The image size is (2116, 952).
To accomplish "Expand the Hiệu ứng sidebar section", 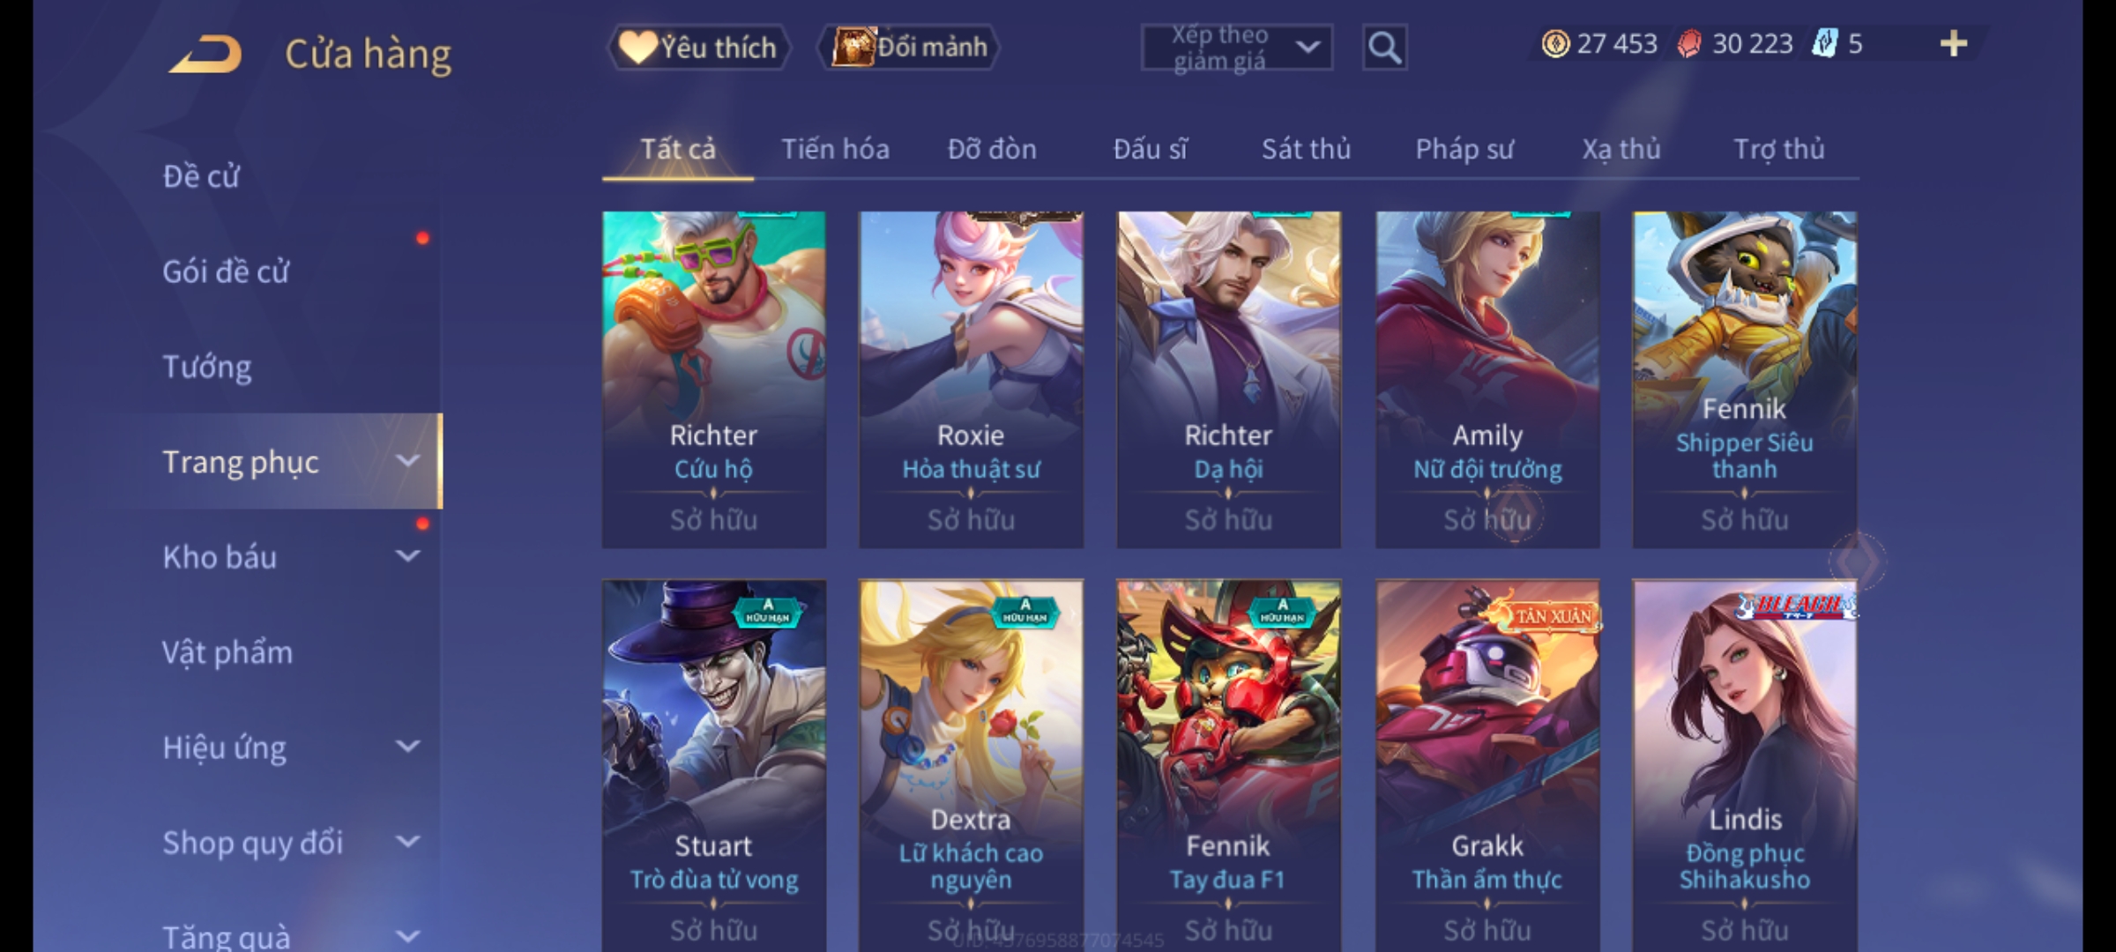I will (407, 747).
